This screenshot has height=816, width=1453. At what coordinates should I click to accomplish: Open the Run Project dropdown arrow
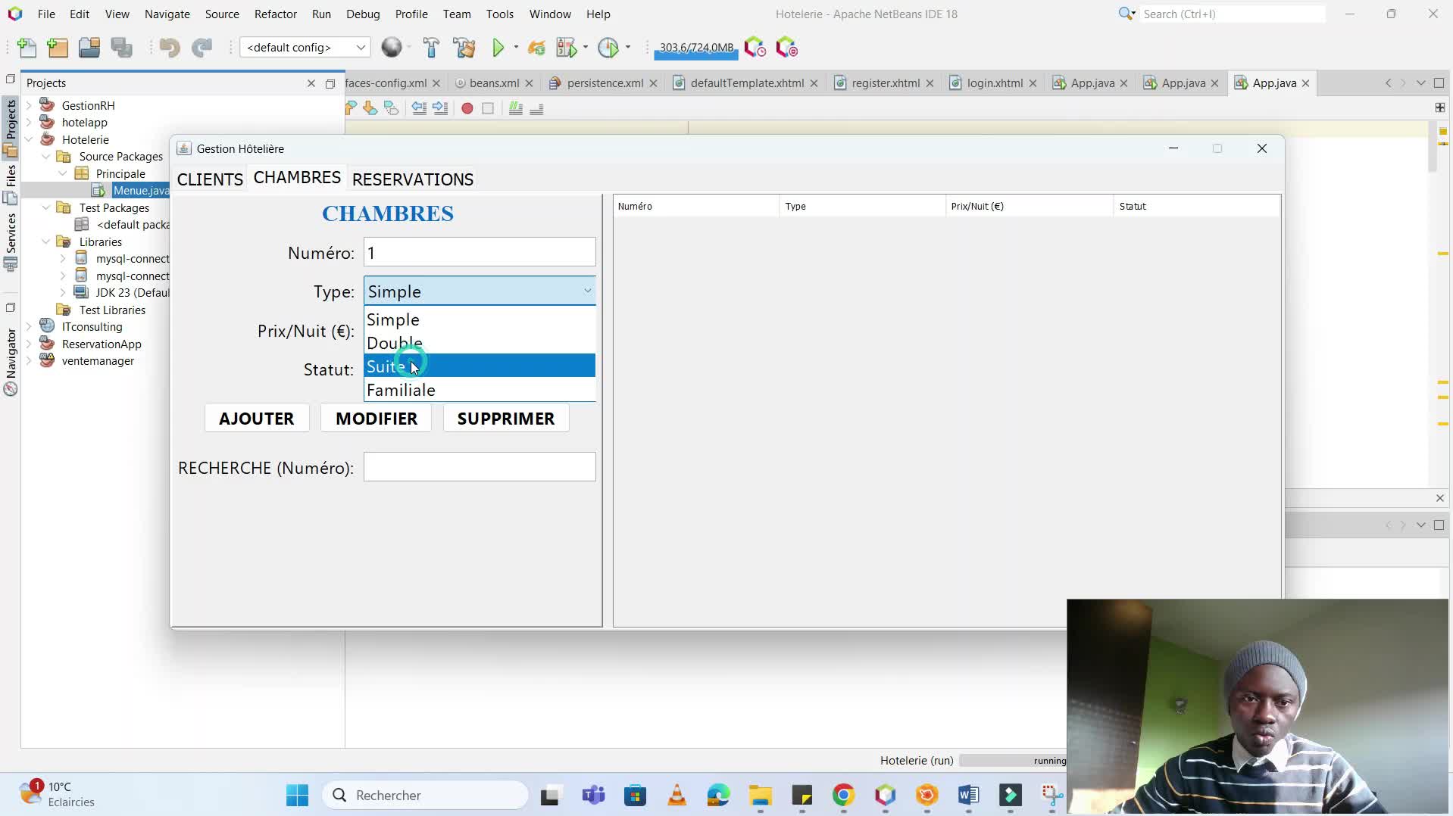pyautogui.click(x=516, y=48)
